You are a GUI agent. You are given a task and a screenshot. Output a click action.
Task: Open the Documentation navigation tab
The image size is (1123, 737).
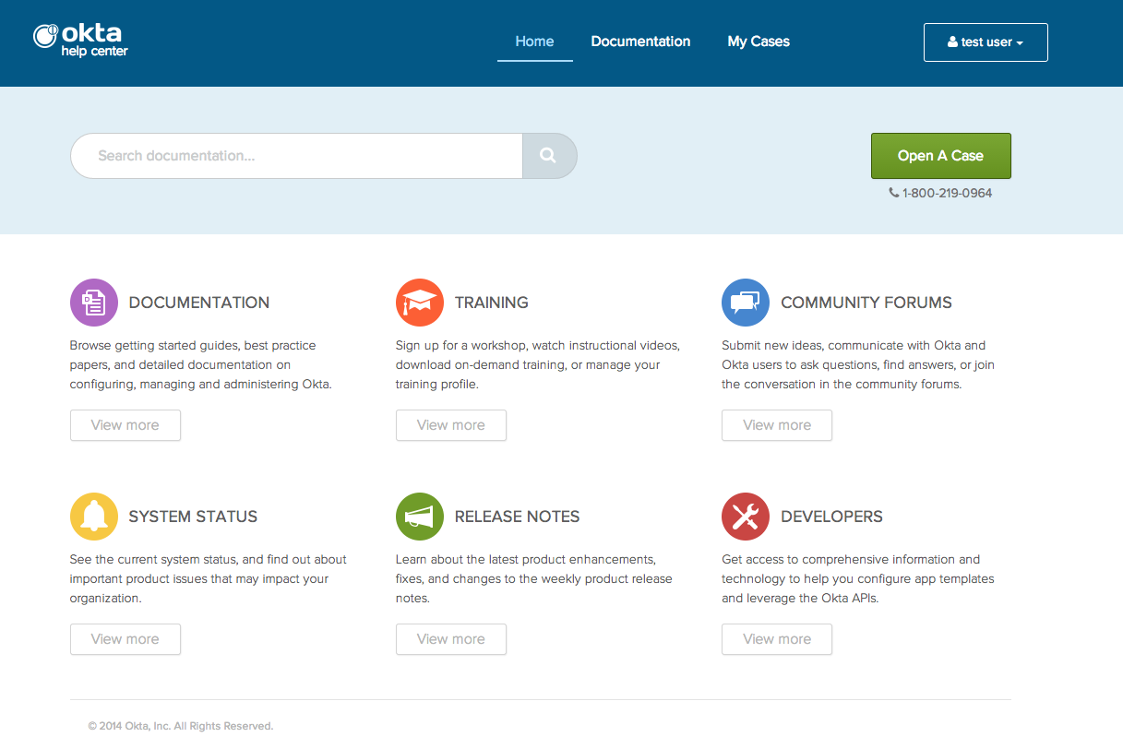(640, 42)
